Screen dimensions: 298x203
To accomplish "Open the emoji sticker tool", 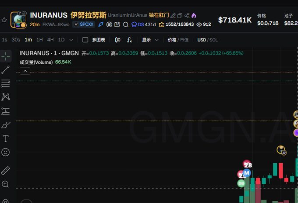I will click(x=6, y=152).
